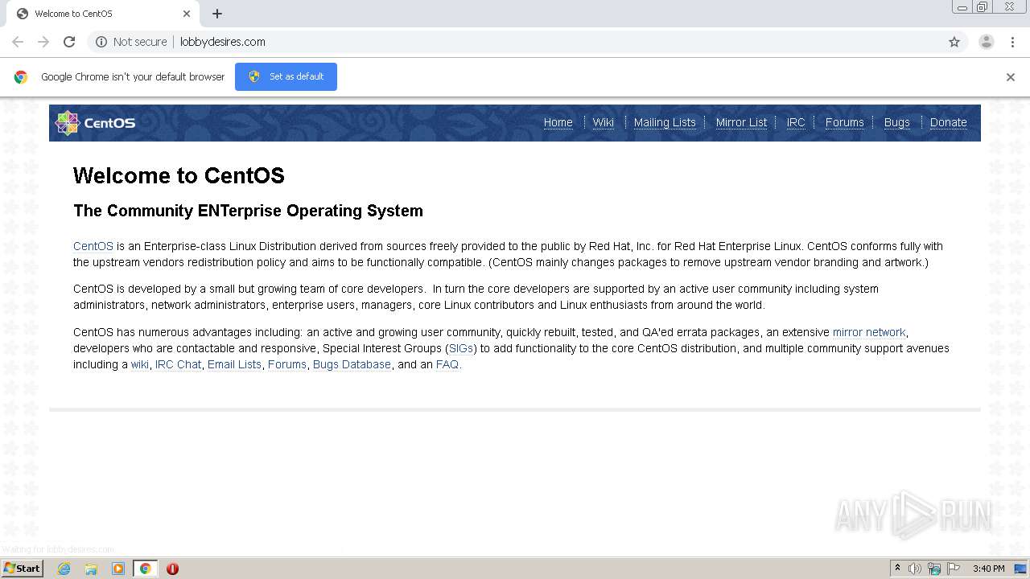Click the 'Set as default' button

[x=286, y=76]
